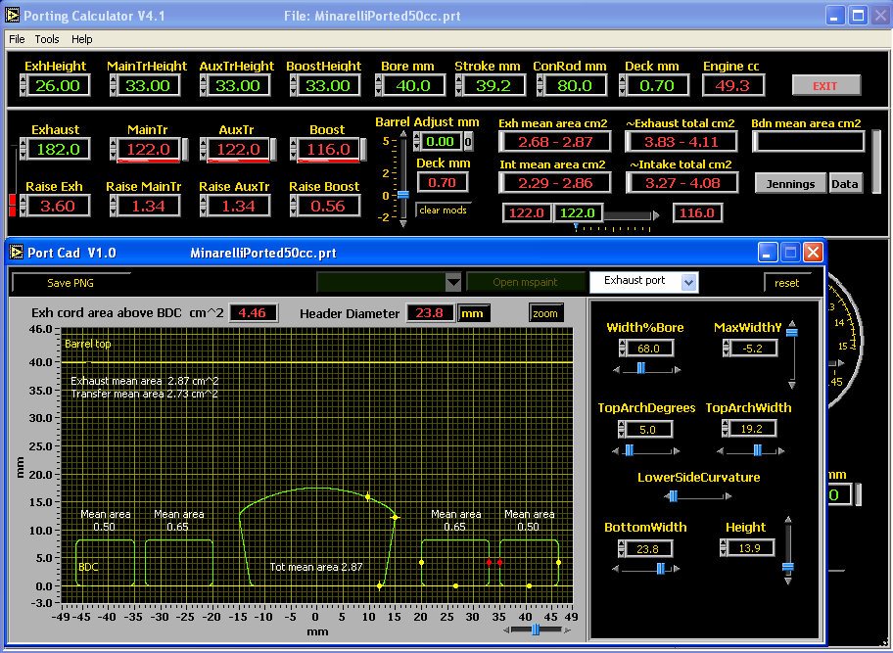The width and height of the screenshot is (893, 653).
Task: Click the Jennings button
Action: pos(790,184)
